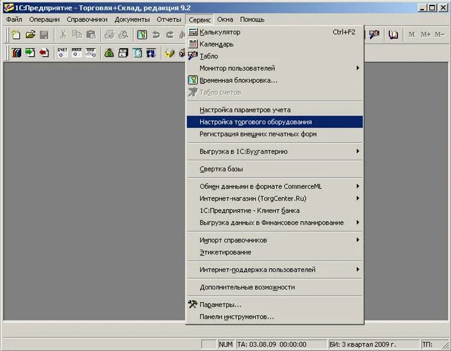Click the undo arrow toolbar icon
This screenshot has height=351, width=451.
coord(156,35)
